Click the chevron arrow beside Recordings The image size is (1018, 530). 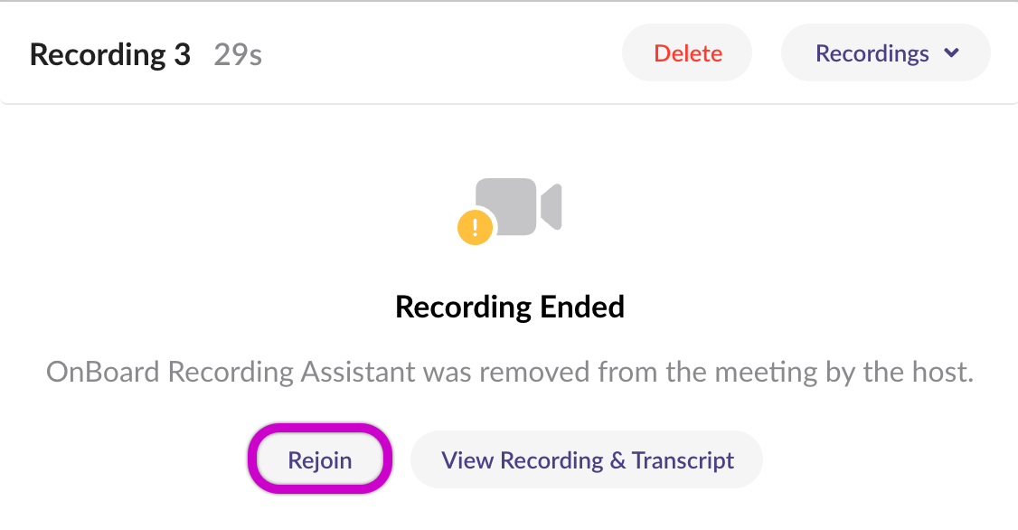pos(952,52)
